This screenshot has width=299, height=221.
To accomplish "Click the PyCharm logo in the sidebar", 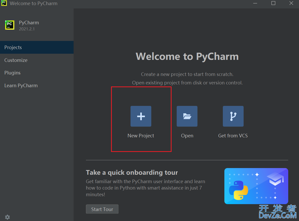I will [9, 25].
